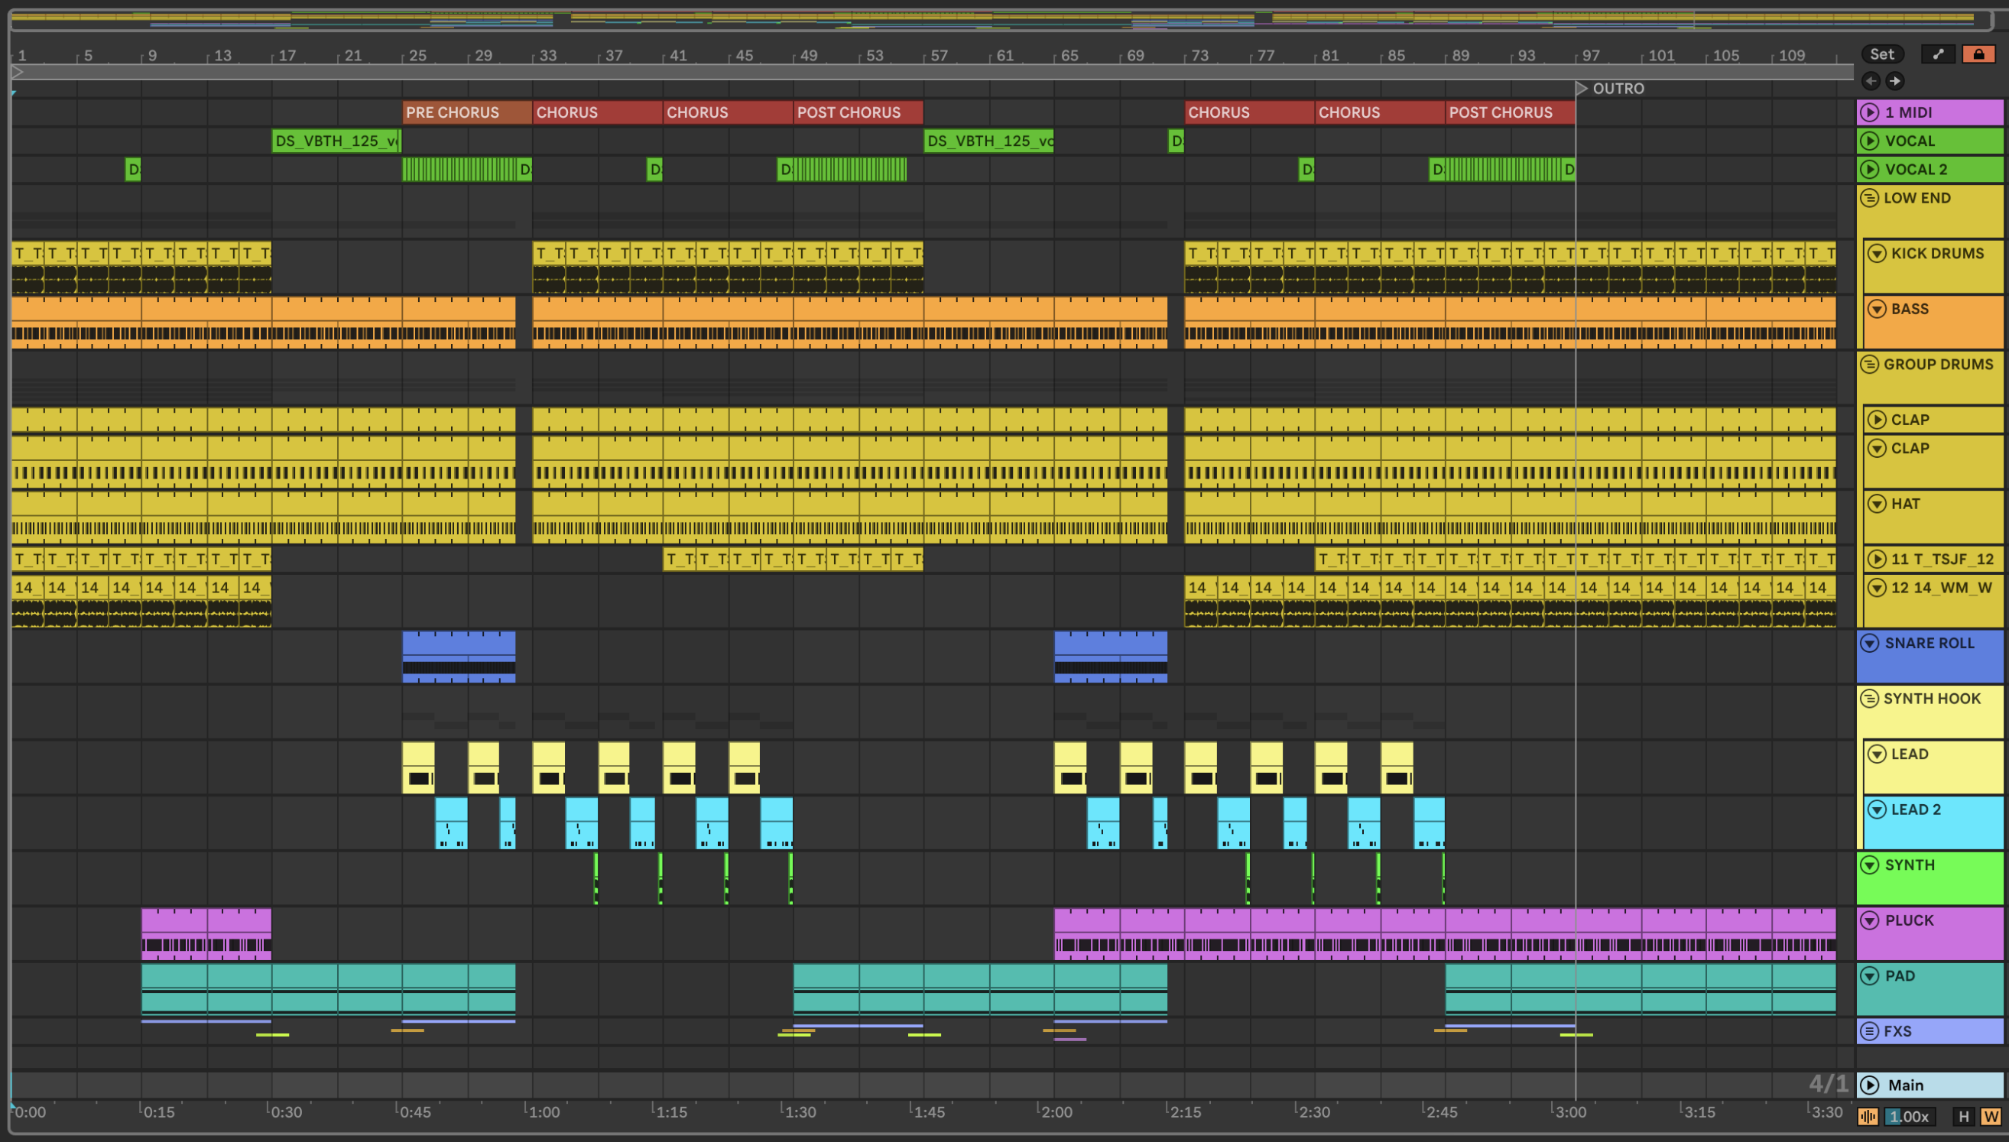Click the Set locator button
This screenshot has width=2009, height=1142.
(1881, 54)
